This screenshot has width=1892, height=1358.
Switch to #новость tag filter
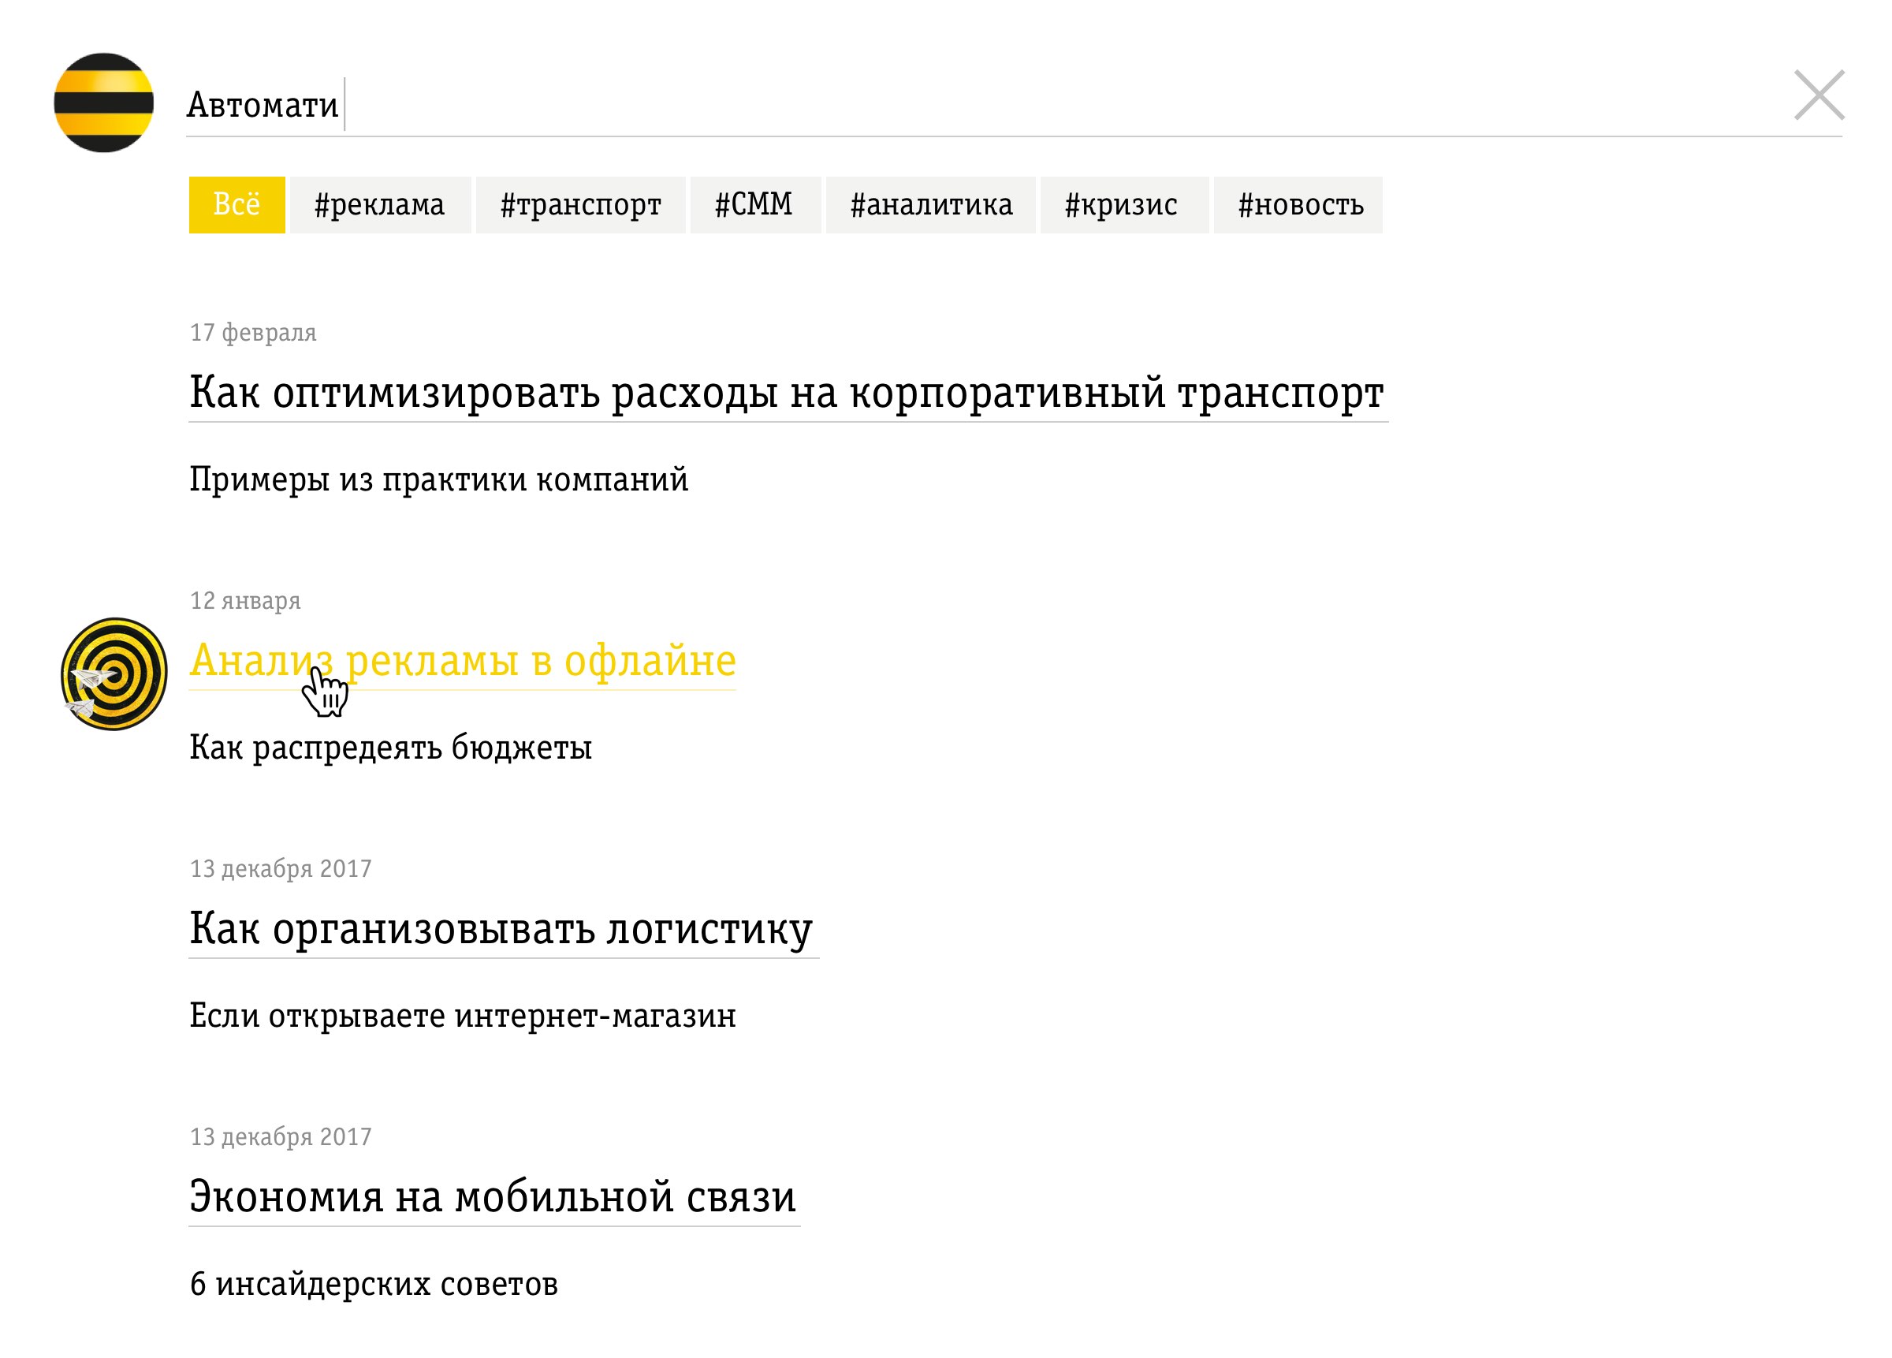tap(1298, 204)
